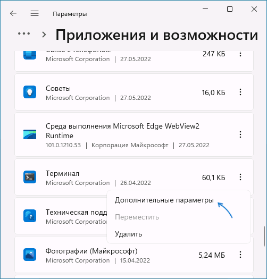This screenshot has width=267, height=279.
Task: Click the Фотографии (Майкрософт) name
Action: (x=91, y=251)
